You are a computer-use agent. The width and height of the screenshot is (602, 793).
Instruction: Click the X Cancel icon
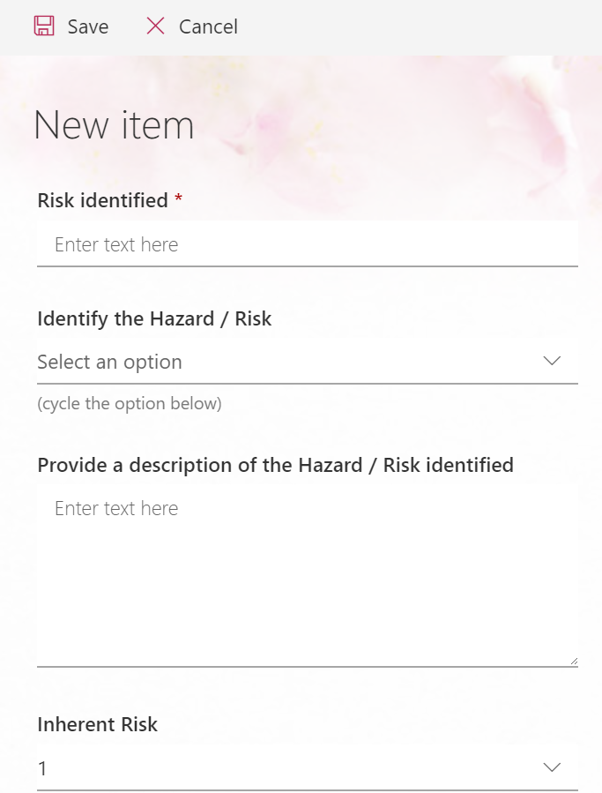pos(155,26)
